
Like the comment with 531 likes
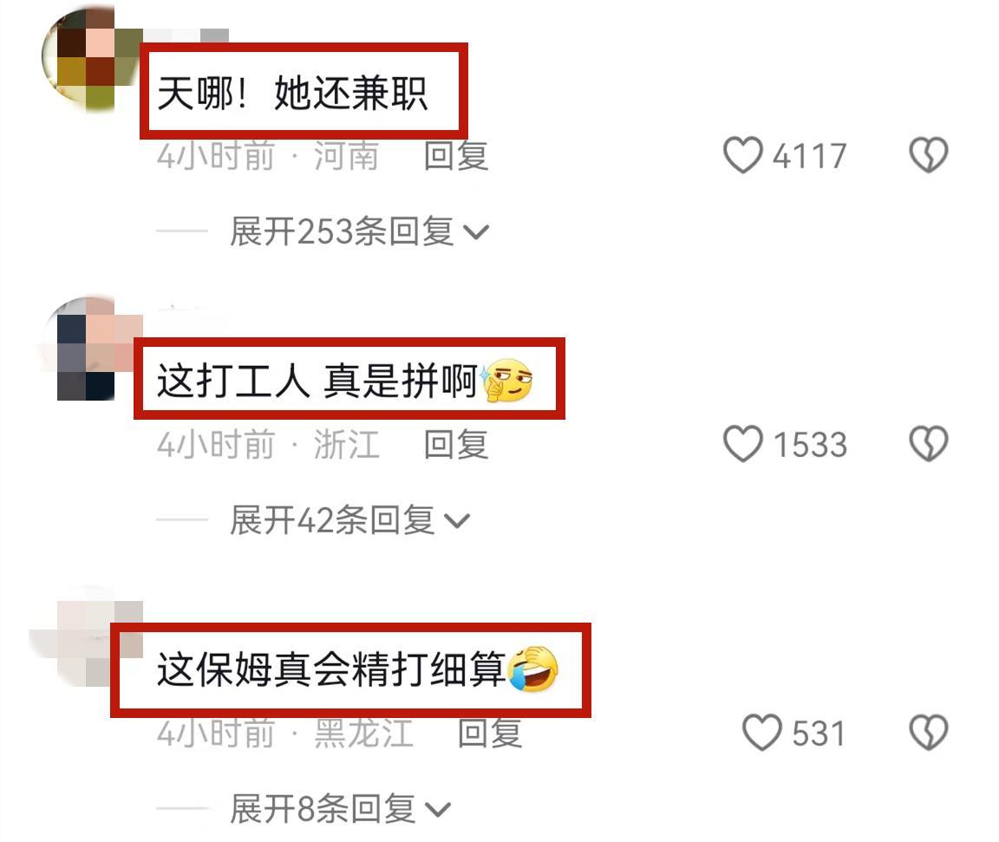pyautogui.click(x=761, y=732)
